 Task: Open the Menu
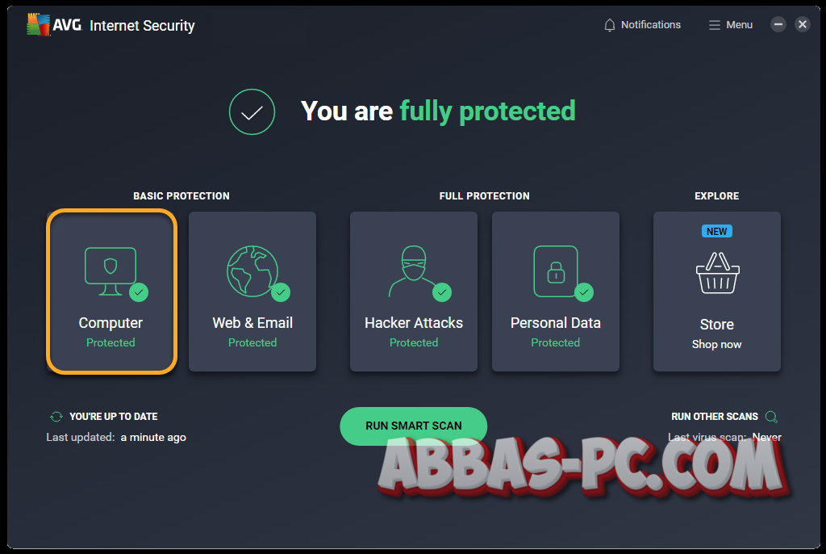click(x=730, y=24)
